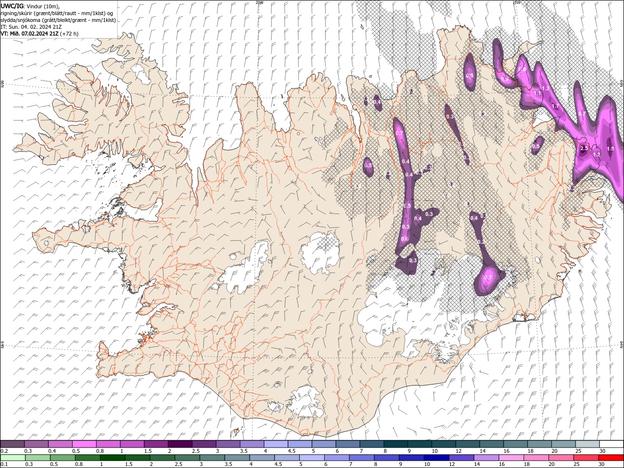Click the '1.8' snowfall value on the map
The width and height of the screenshot is (624, 468).
coord(610,149)
